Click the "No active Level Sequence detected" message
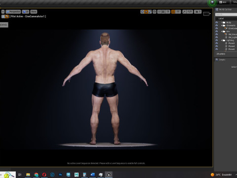Image resolution: width=237 pixels, height=178 pixels. click(106, 163)
